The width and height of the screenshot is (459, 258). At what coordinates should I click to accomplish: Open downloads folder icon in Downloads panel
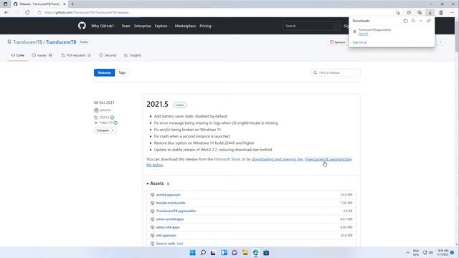[405, 21]
